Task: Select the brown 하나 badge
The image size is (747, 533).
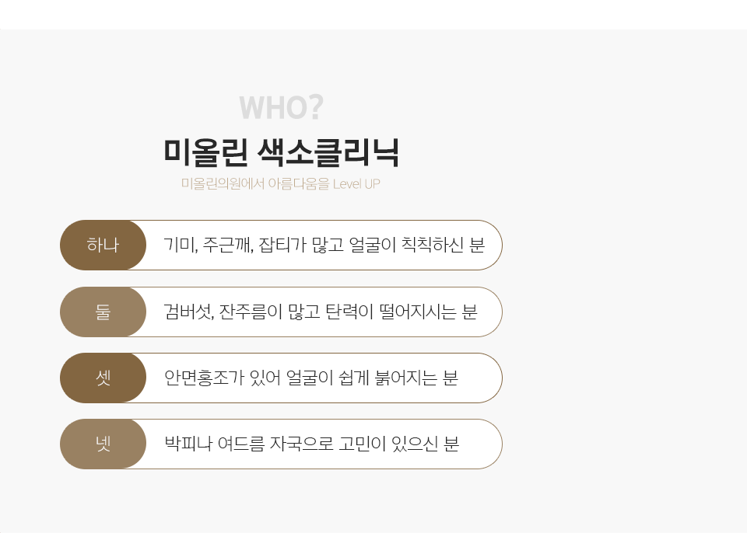Action: pyautogui.click(x=103, y=246)
